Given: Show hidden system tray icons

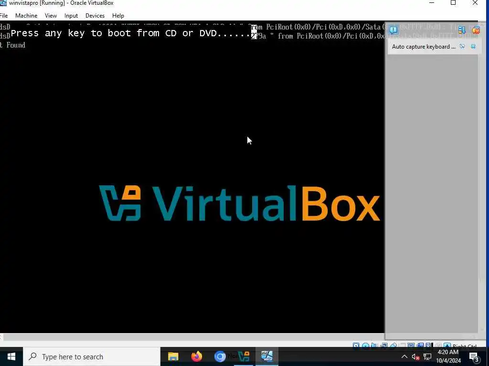Looking at the screenshot, I should click(x=404, y=356).
